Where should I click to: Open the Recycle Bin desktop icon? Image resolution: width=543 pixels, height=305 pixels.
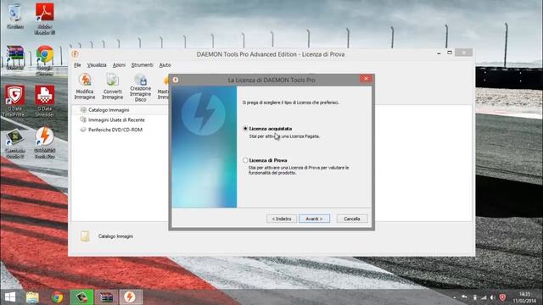click(x=15, y=16)
